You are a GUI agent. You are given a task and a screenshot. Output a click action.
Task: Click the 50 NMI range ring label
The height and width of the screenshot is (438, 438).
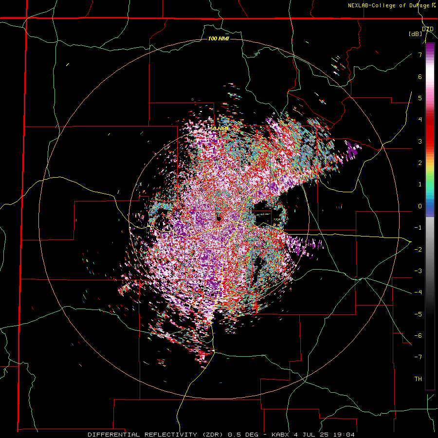[219, 129]
